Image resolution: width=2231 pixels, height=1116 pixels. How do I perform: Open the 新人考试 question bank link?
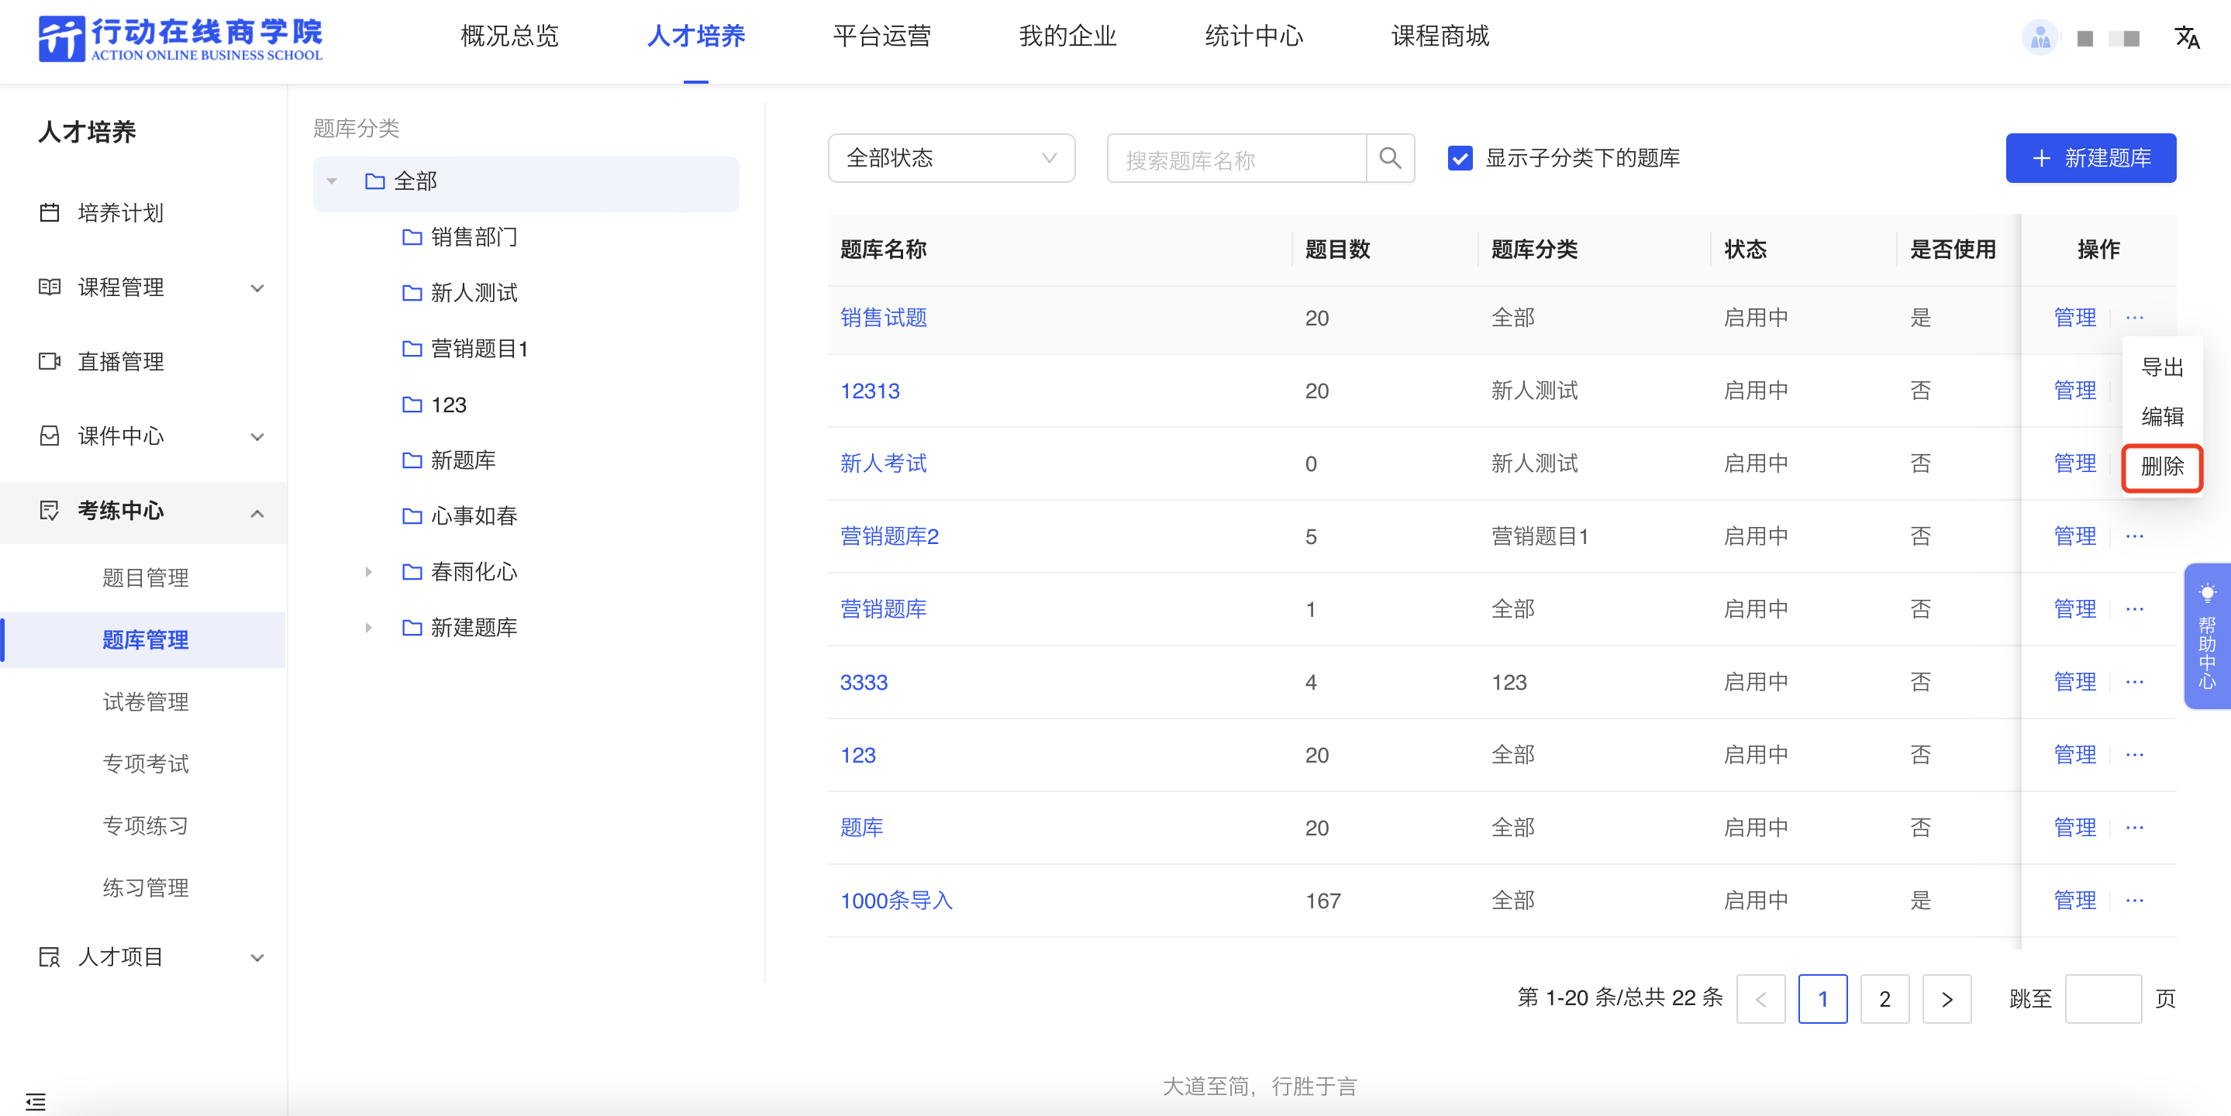pos(884,463)
